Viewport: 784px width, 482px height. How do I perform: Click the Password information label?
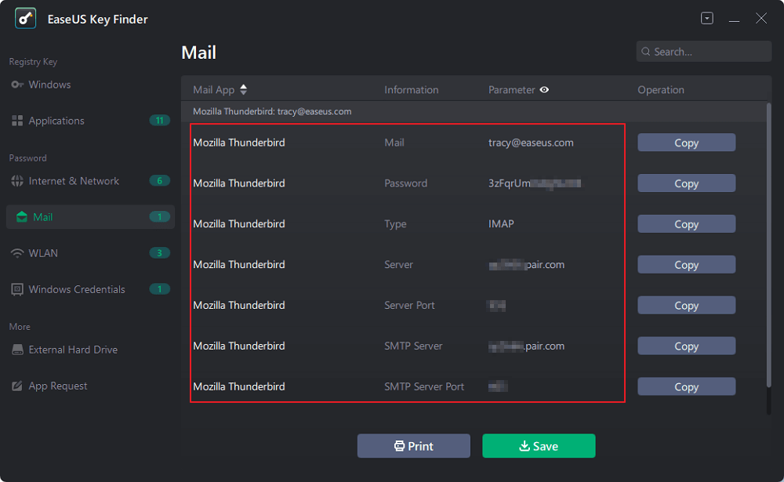pos(405,183)
